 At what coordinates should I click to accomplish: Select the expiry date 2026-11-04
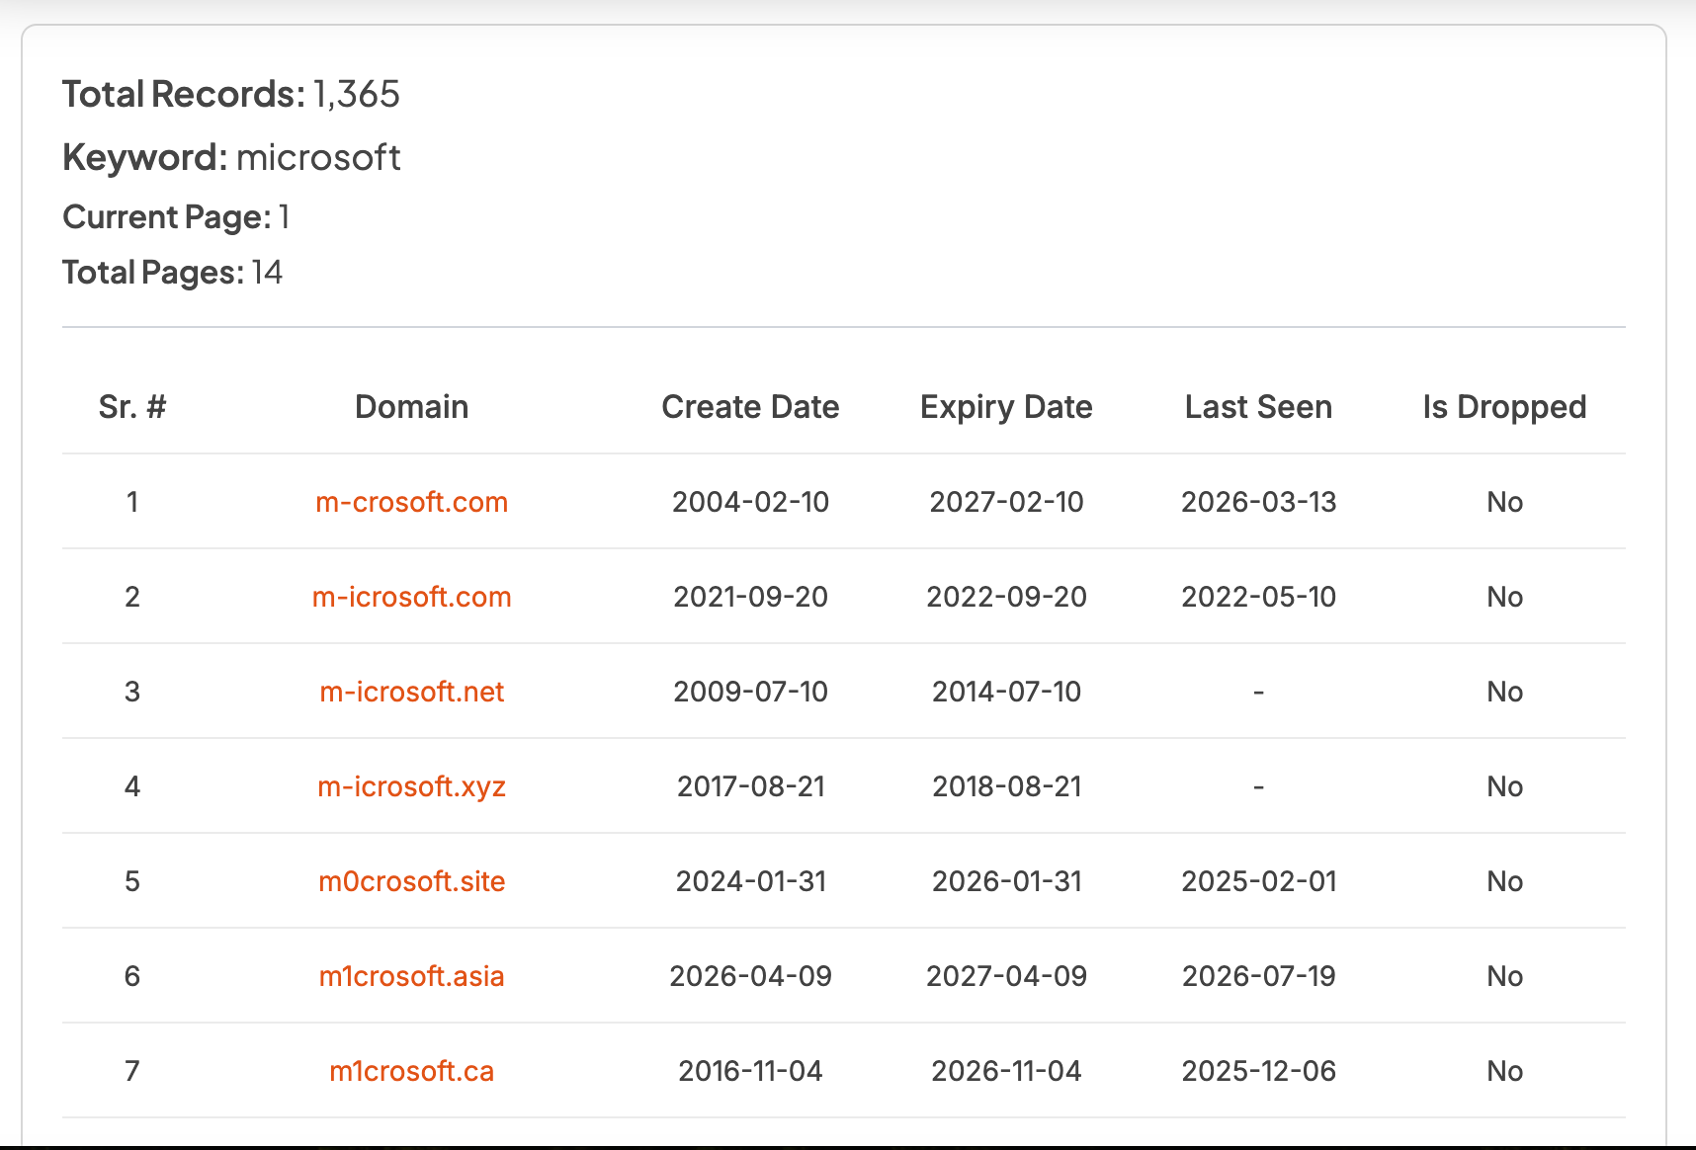(x=1006, y=1071)
